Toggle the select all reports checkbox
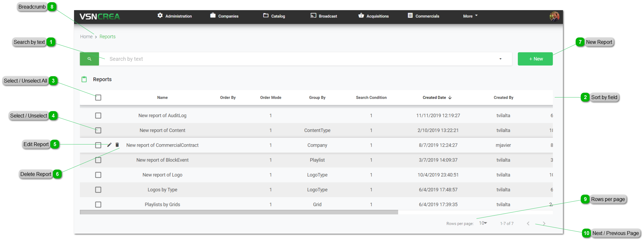The height and width of the screenshot is (241, 644). [x=98, y=97]
